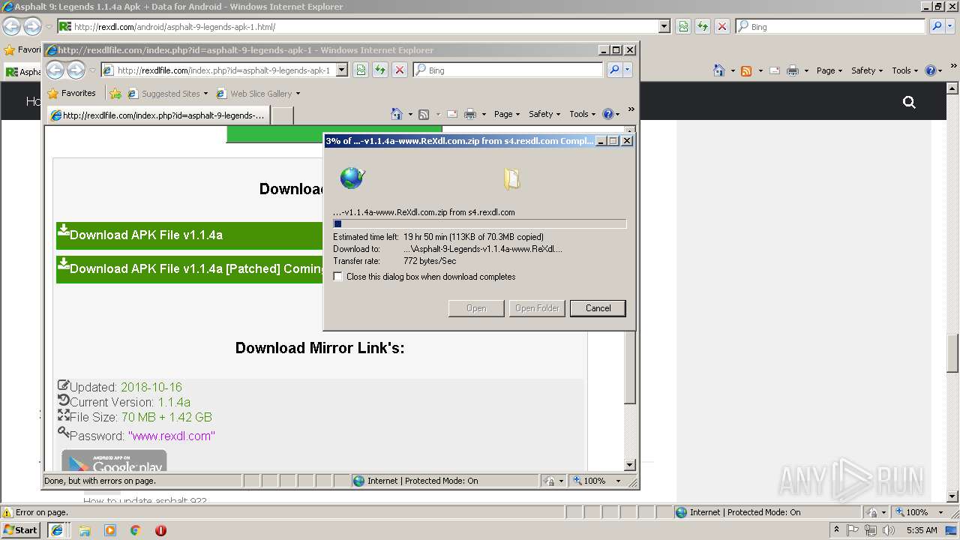Open Safety menu in background IE window

point(867,70)
